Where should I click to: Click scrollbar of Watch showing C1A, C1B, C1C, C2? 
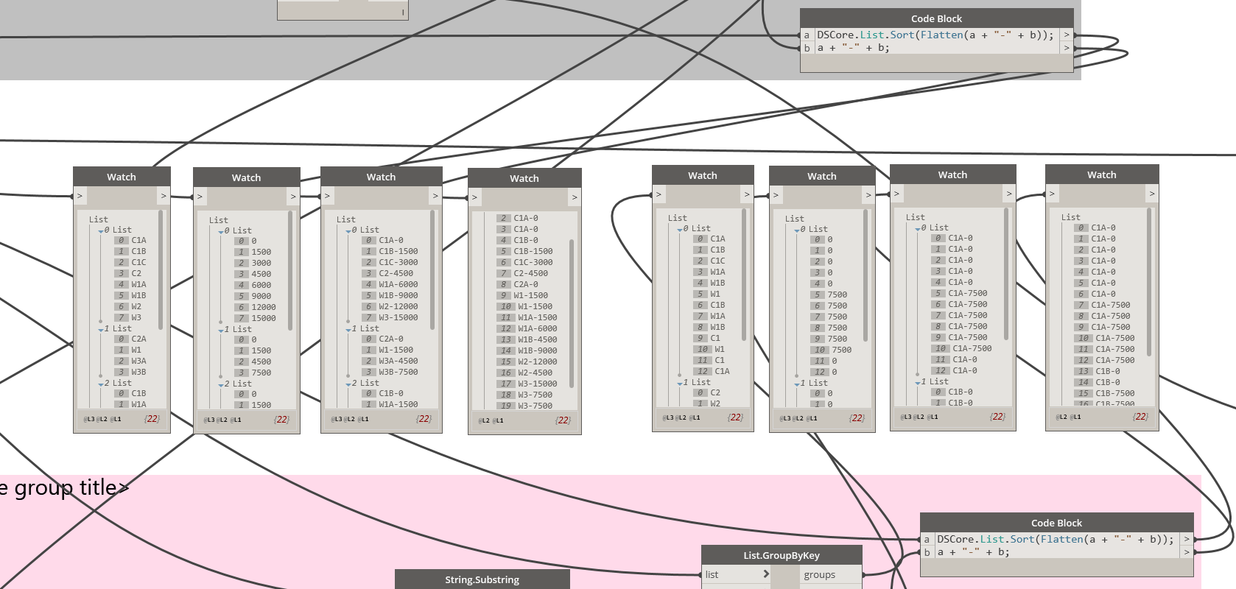point(161,269)
